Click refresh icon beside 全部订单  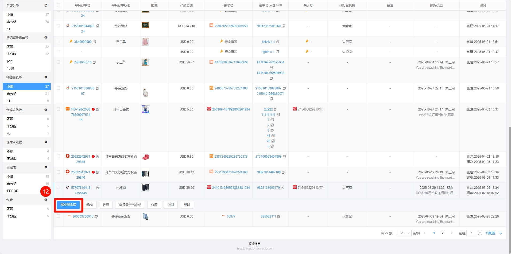(46, 5)
